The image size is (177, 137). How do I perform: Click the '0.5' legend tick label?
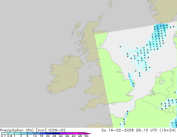pos(9,136)
